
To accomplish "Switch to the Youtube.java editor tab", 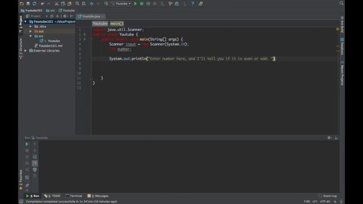I will (91, 16).
